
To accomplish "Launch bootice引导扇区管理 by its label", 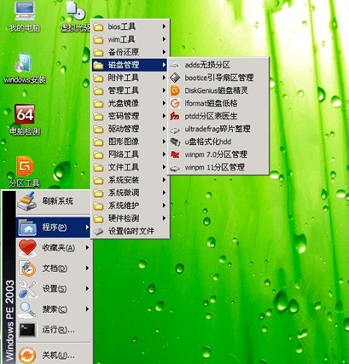I will pos(219,78).
